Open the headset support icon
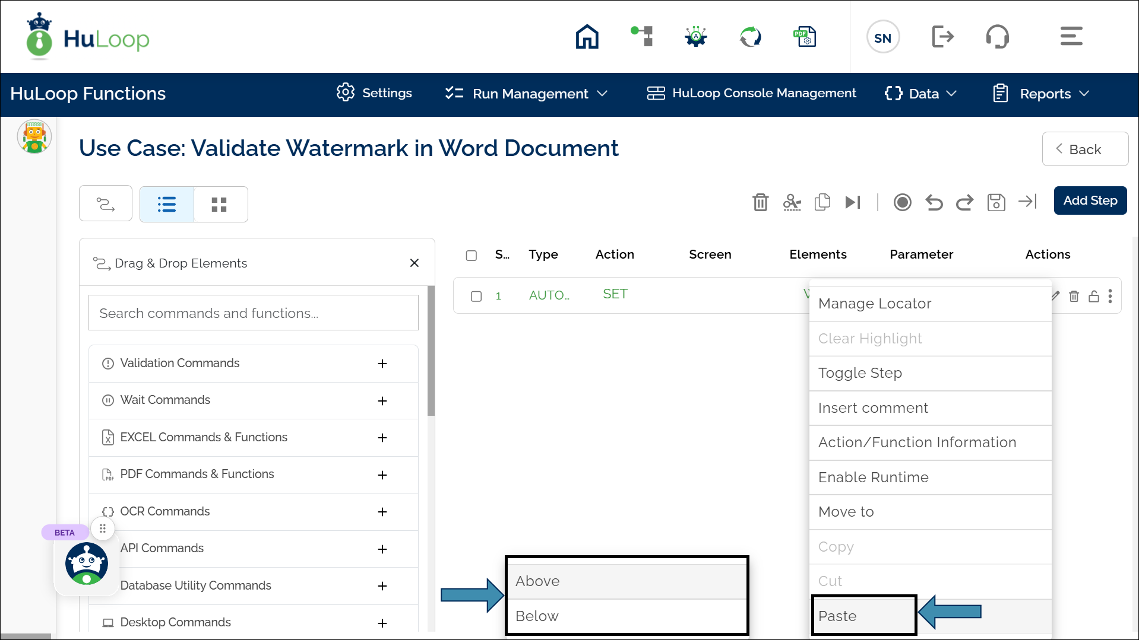Viewport: 1139px width, 640px height. (997, 37)
